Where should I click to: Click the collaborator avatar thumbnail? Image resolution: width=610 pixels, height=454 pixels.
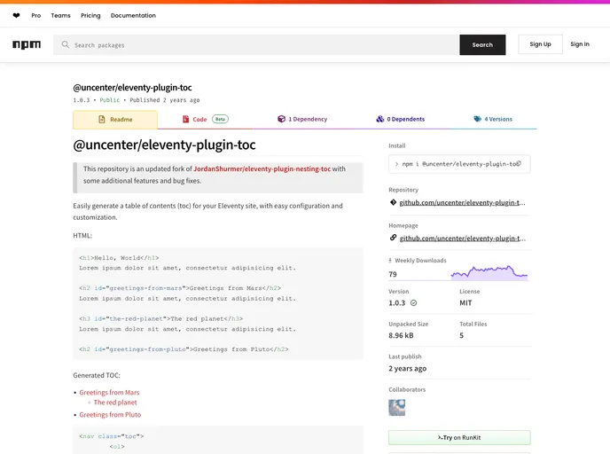point(397,408)
